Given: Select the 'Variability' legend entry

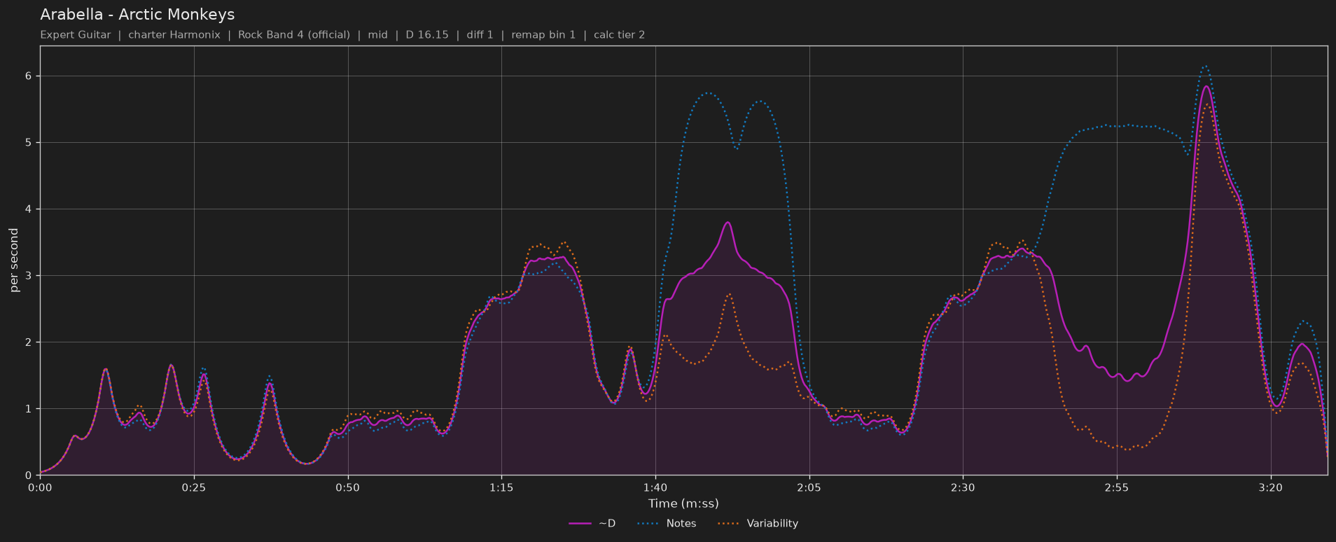Looking at the screenshot, I should (x=758, y=523).
